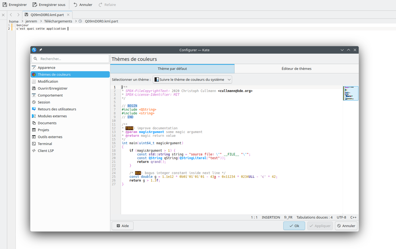
Task: Click the cullmann@kde.org text in preview
Action: pyautogui.click(x=235, y=91)
